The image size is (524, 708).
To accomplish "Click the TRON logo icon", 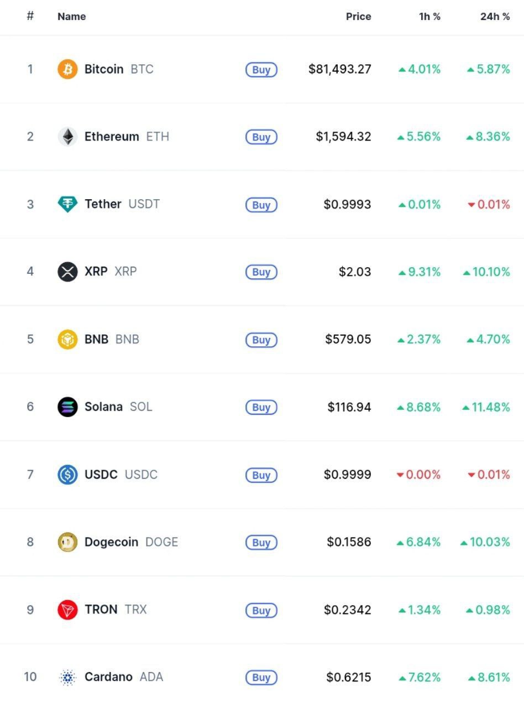I will 67,610.
